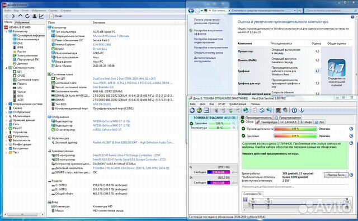
Task: Click the Повтор Теста button
Action: [336, 175]
